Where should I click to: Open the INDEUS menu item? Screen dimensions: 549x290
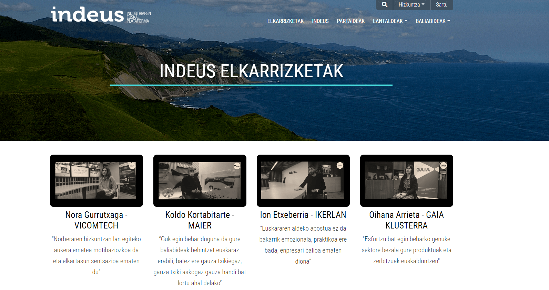320,21
